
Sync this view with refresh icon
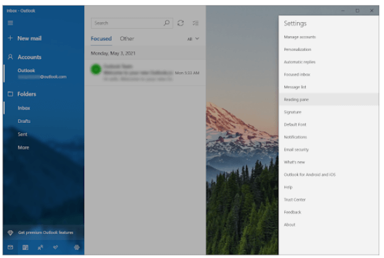181,23
